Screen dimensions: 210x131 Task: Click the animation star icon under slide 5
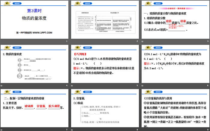72,86
